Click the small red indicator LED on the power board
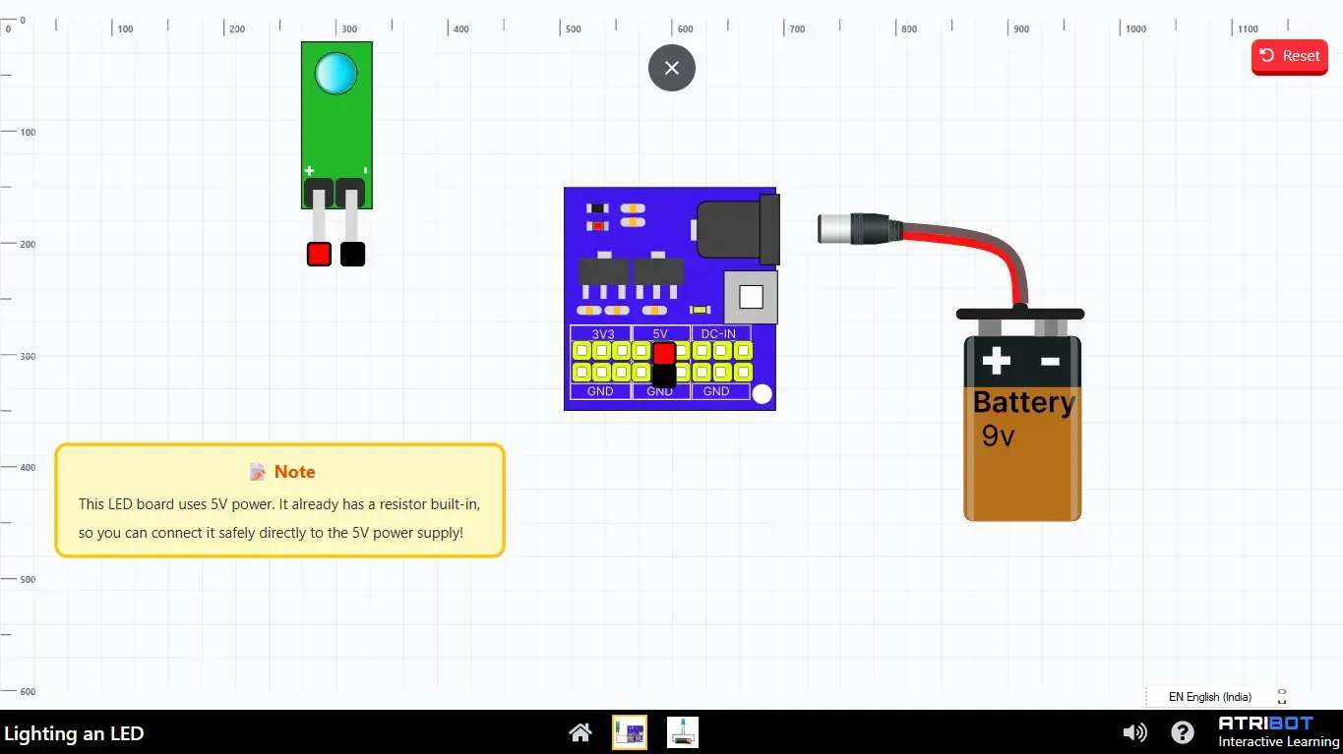 [x=597, y=226]
